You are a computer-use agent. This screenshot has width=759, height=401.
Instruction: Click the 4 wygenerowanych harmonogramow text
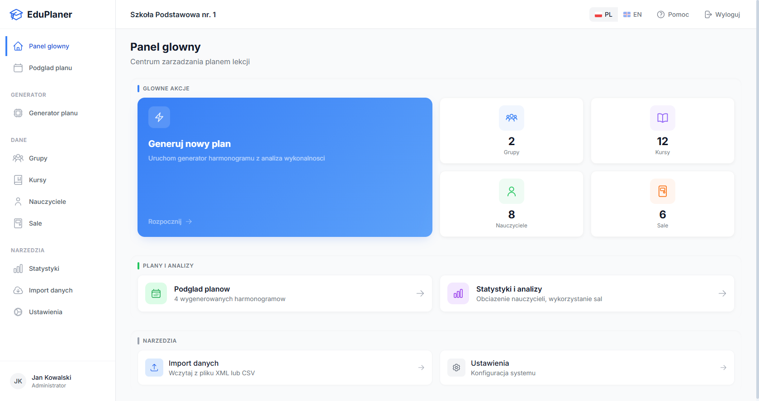point(230,299)
